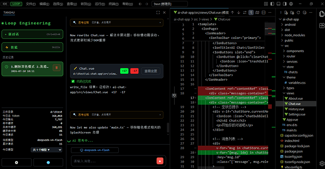Click the red -17 deletions badge
The height and width of the screenshot is (169, 325).
pos(135,71)
